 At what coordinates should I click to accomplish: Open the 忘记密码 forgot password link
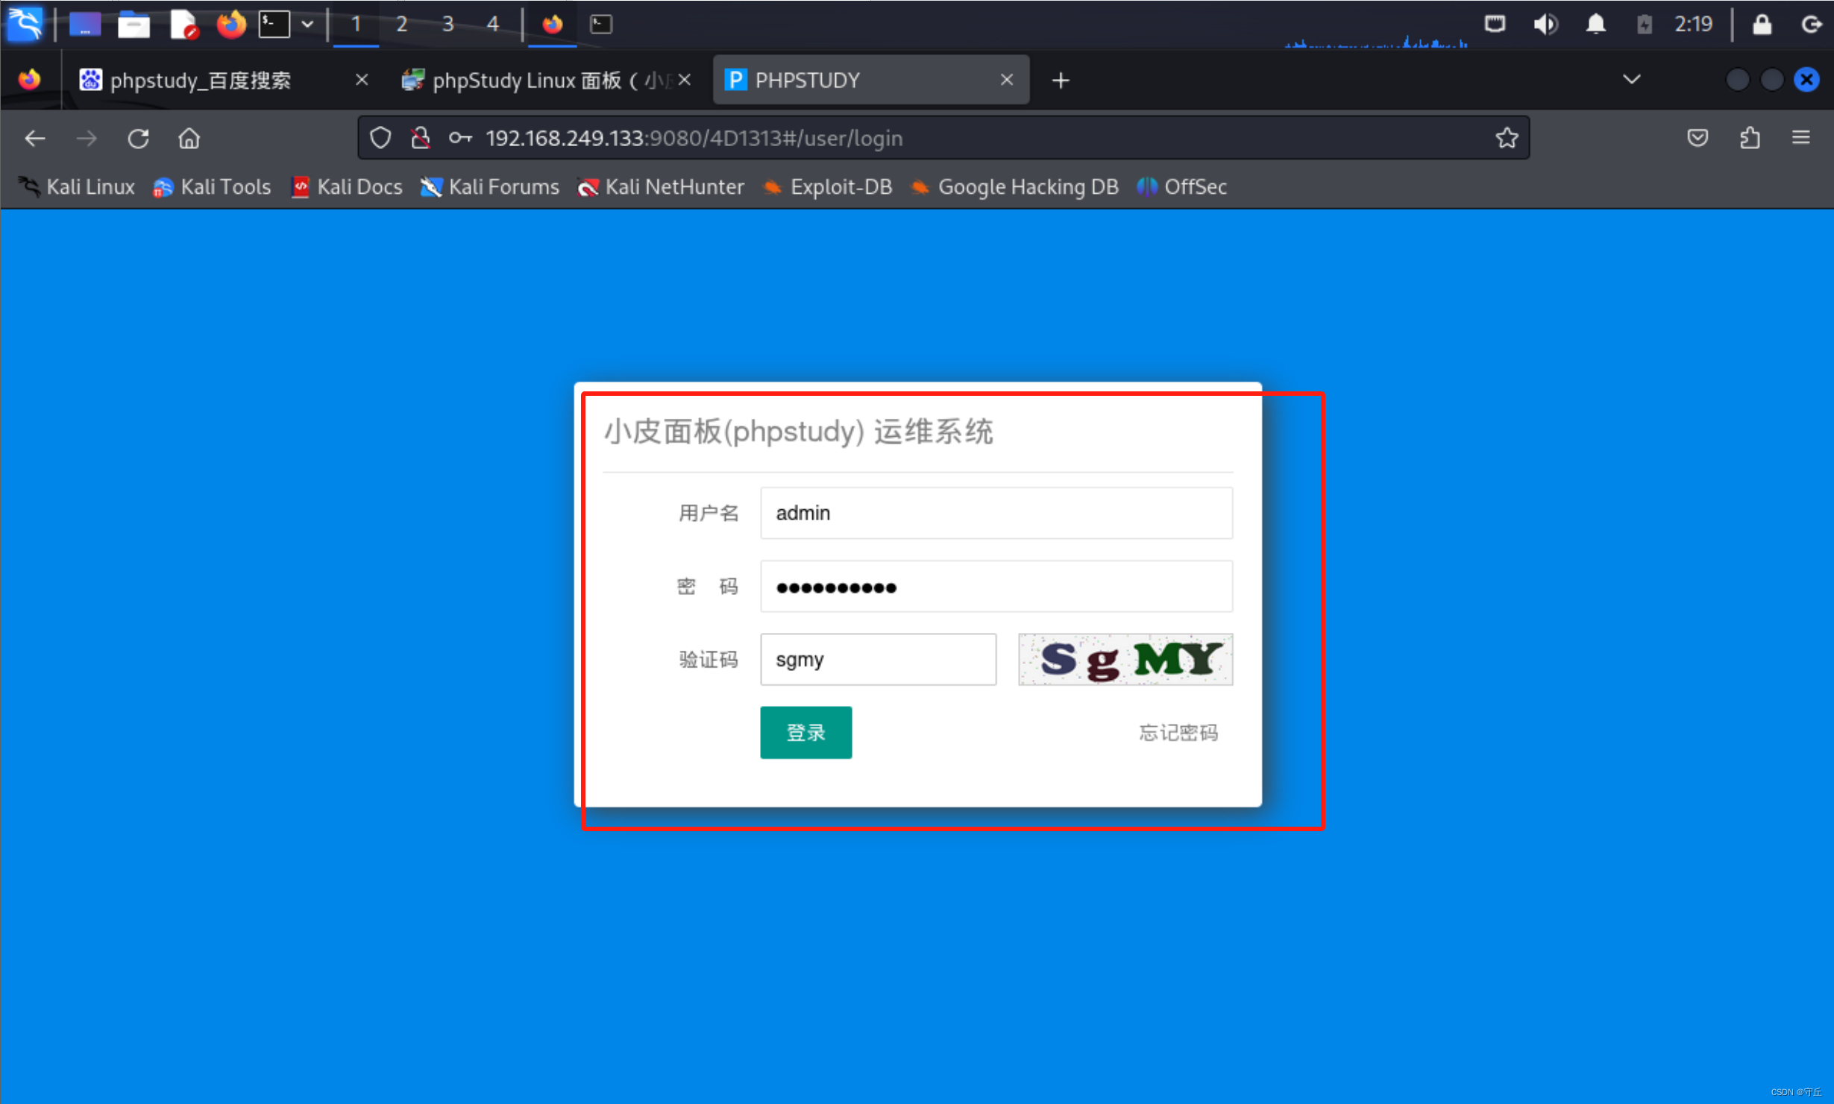coord(1178,732)
